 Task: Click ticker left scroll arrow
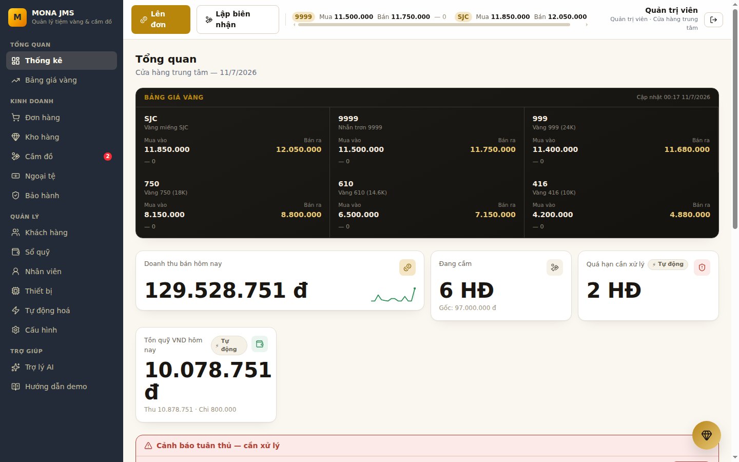pyautogui.click(x=294, y=25)
